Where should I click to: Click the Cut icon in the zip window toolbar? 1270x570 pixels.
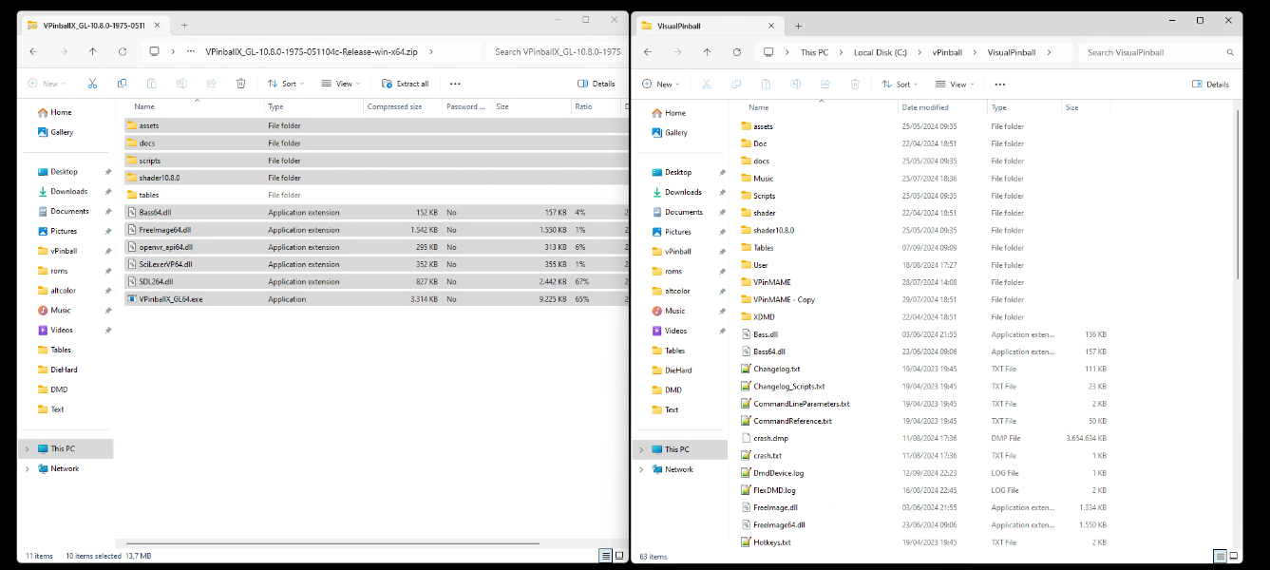tap(92, 84)
